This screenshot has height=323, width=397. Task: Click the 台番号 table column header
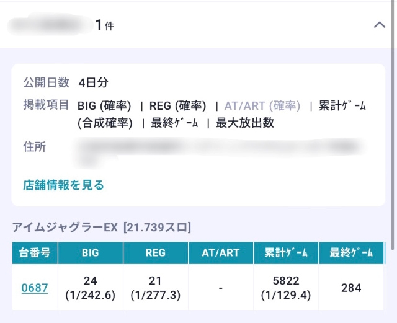pyautogui.click(x=35, y=253)
